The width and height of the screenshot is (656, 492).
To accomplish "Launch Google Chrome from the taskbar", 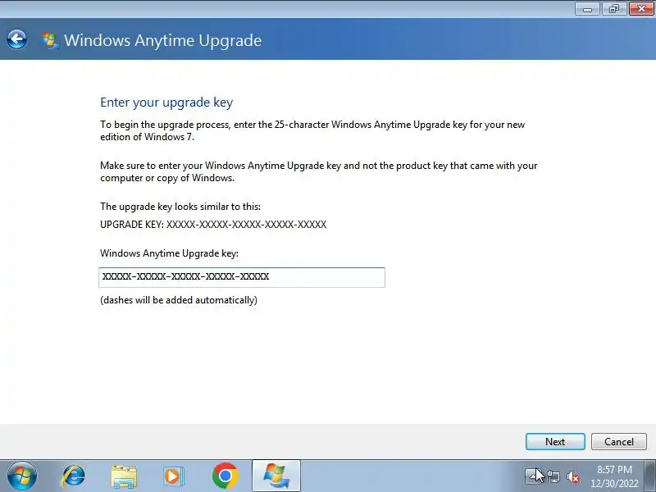I will pyautogui.click(x=225, y=476).
